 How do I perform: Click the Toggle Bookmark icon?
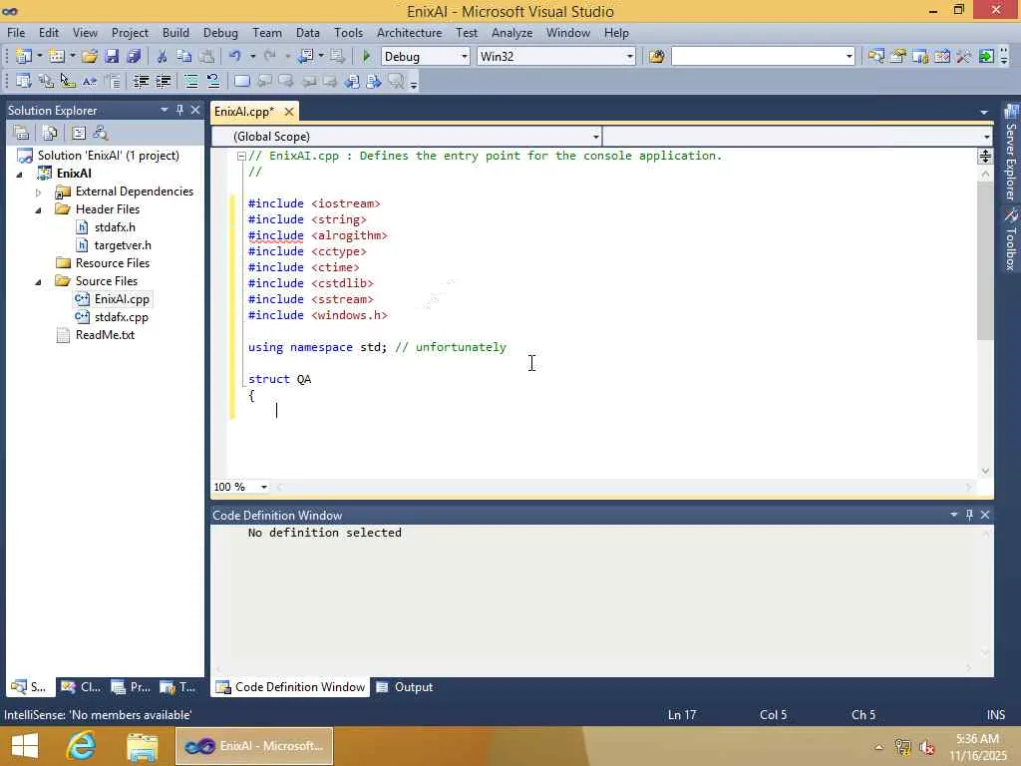[242, 82]
